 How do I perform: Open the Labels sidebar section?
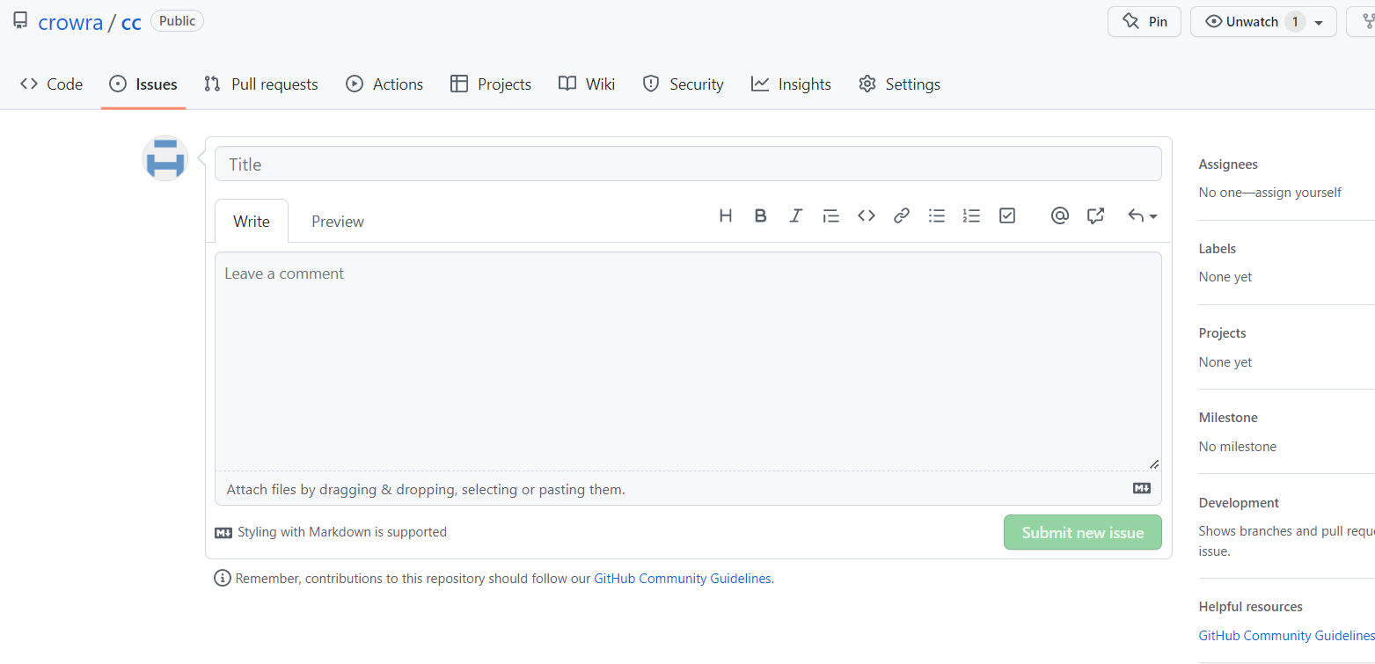1218,249
